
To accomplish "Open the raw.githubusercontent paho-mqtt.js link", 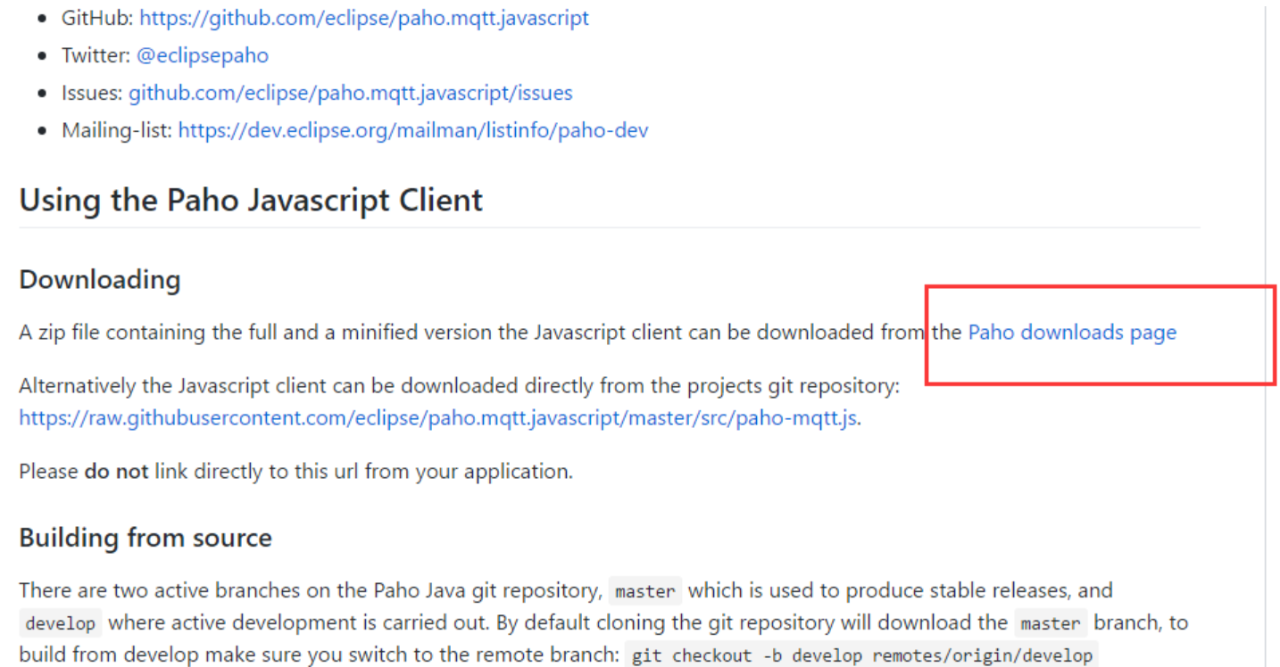I will tap(439, 418).
